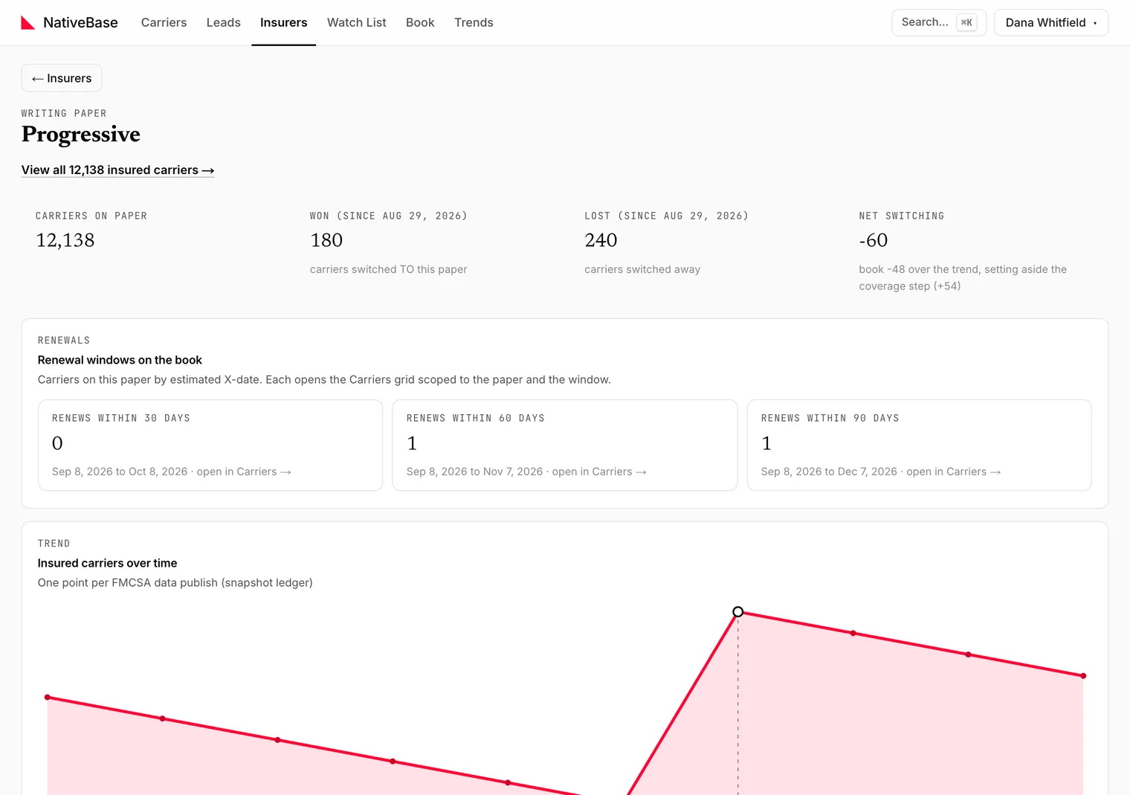This screenshot has width=1130, height=795.
Task: Click the Lost value 240
Action: coord(601,240)
